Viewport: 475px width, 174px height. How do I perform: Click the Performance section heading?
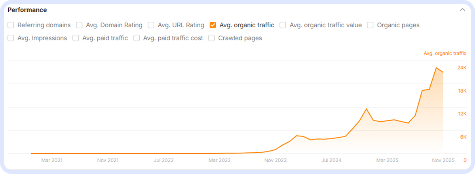tap(27, 10)
